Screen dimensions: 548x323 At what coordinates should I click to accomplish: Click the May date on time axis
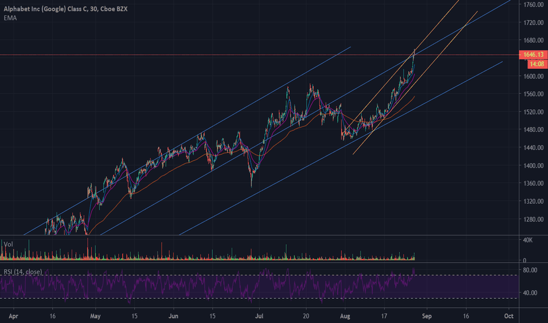coord(95,317)
